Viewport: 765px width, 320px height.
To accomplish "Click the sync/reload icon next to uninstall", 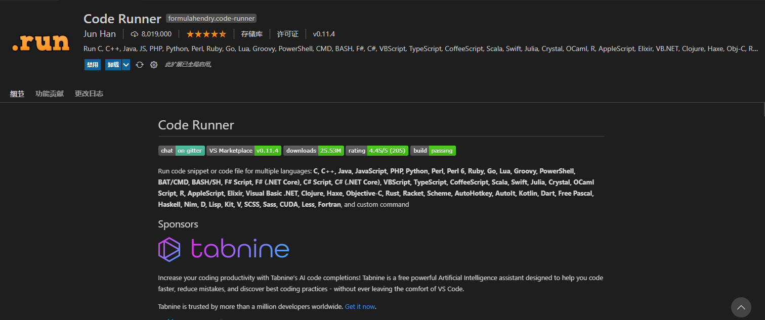I will 140,65.
